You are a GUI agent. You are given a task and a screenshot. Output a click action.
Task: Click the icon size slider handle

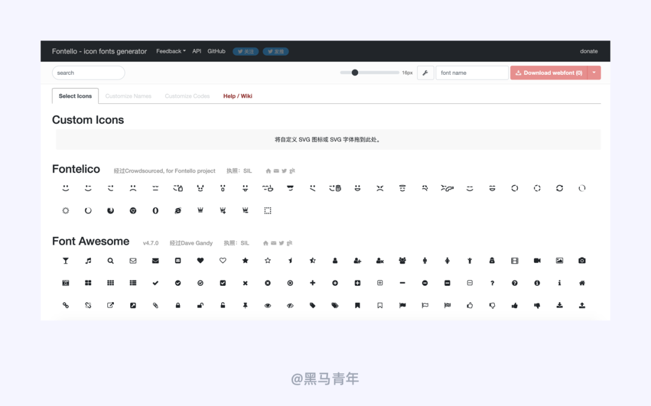354,72
